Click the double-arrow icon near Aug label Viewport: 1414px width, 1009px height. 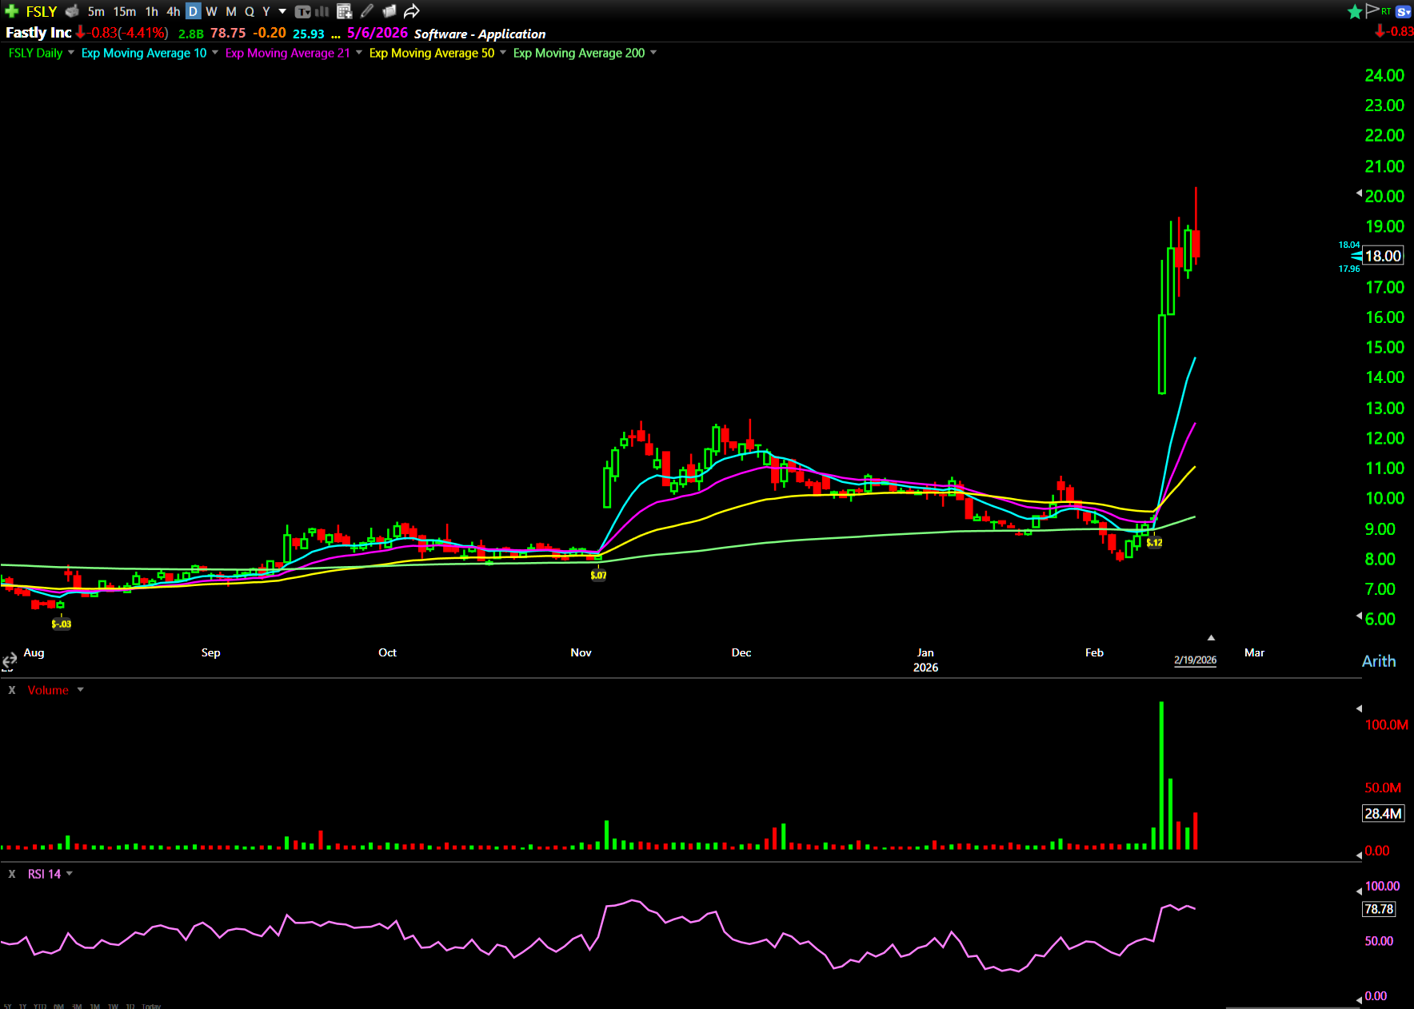click(x=10, y=660)
